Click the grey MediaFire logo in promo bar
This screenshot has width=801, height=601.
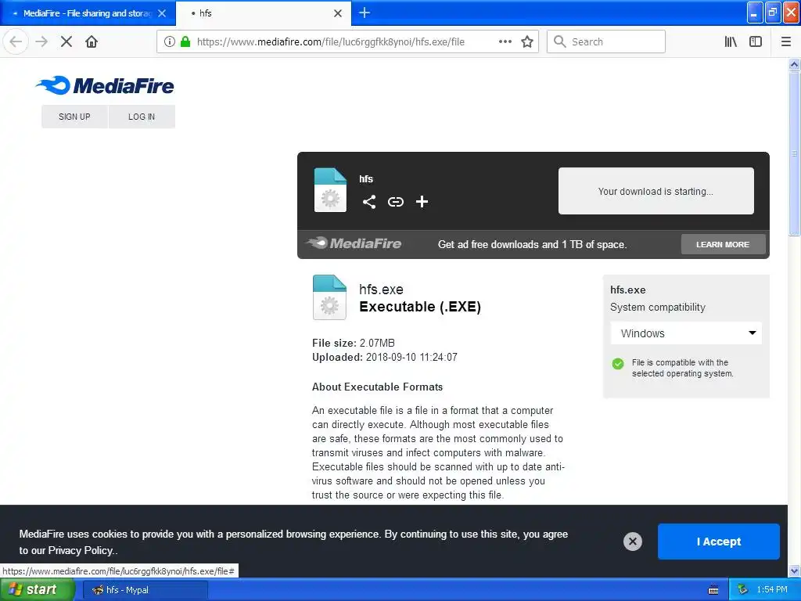pos(354,243)
